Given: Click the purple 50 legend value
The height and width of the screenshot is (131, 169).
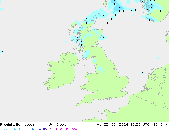Looking at the screenshot, I should tap(45, 129).
